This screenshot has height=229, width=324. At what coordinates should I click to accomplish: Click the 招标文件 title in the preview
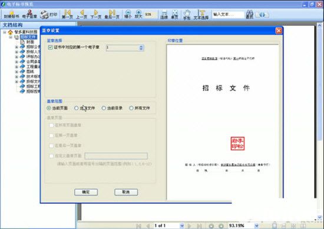click(226, 88)
